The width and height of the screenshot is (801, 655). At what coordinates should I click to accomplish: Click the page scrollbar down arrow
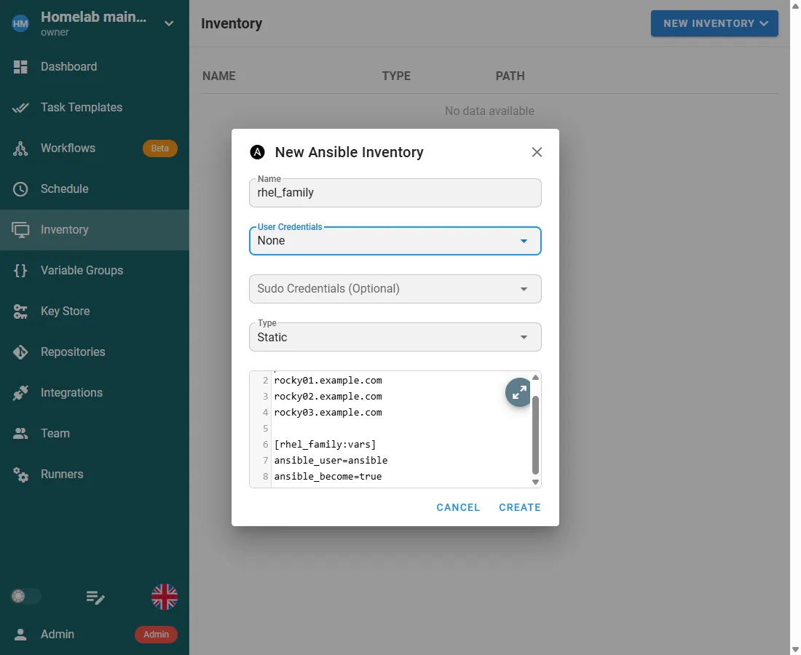[x=795, y=649]
